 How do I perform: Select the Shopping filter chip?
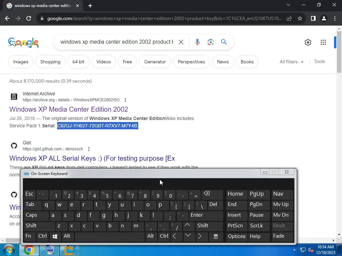pyautogui.click(x=50, y=62)
